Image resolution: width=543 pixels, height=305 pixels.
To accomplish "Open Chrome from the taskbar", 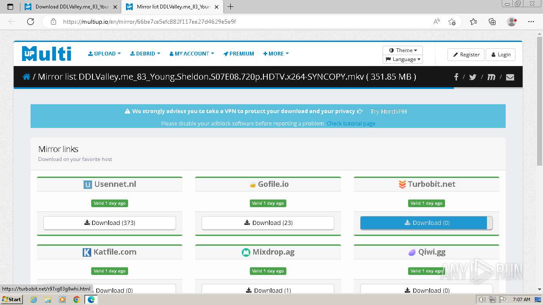I will coord(76,299).
